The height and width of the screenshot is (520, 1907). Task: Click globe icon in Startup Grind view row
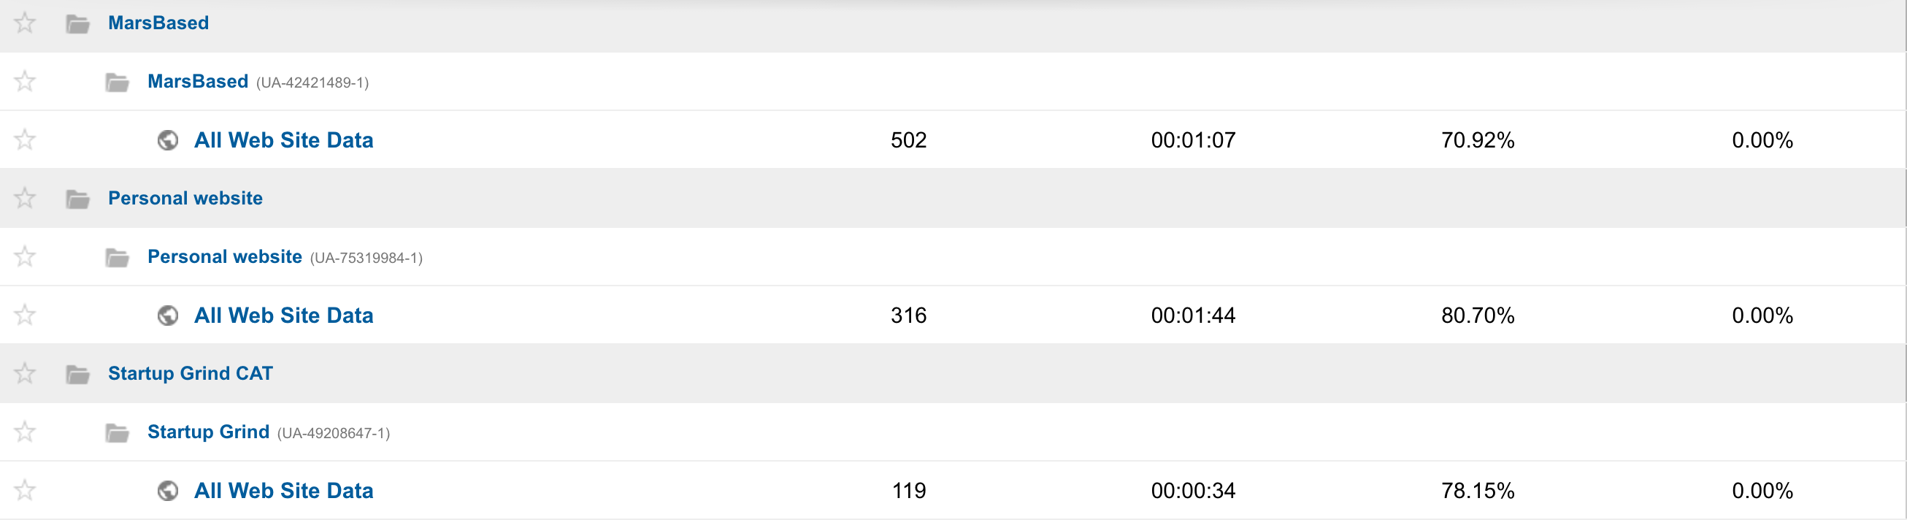pos(168,490)
